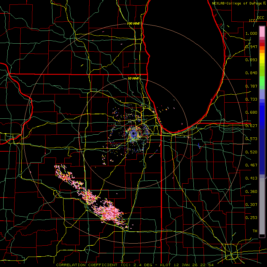The image size is (267, 267).
Task: Click the 0.520 scale value
Action: pyautogui.click(x=251, y=152)
